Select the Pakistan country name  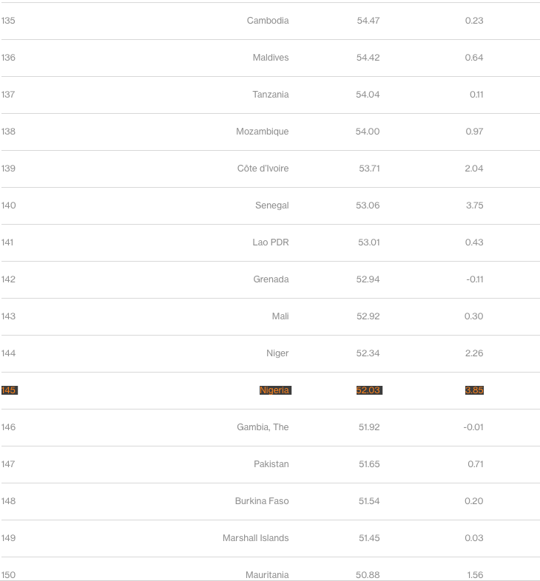pos(271,464)
